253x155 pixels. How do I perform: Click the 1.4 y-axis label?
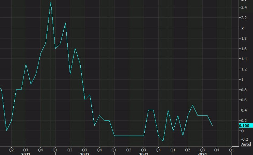244,59
